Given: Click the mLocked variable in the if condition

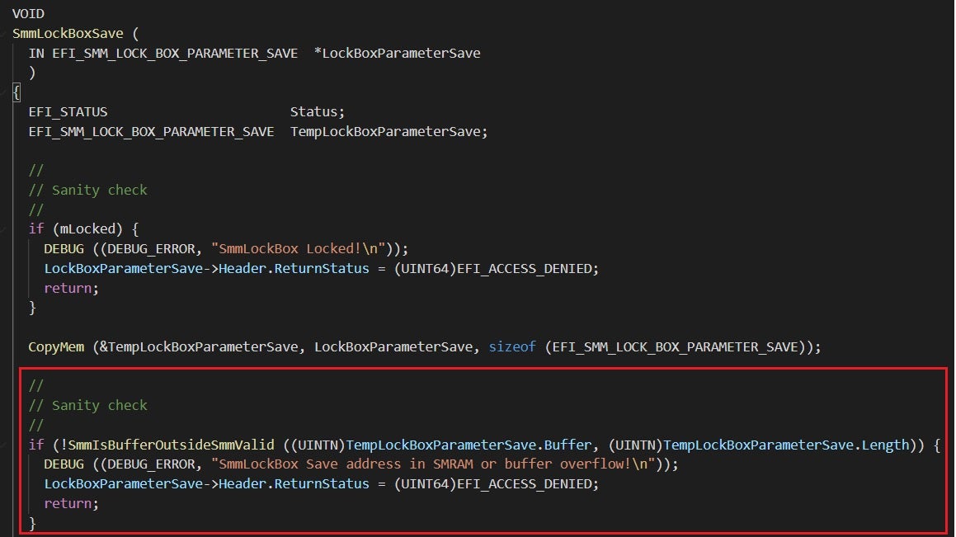Looking at the screenshot, I should (84, 228).
